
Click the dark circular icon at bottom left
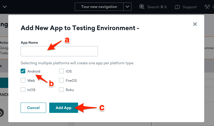pos(1,113)
